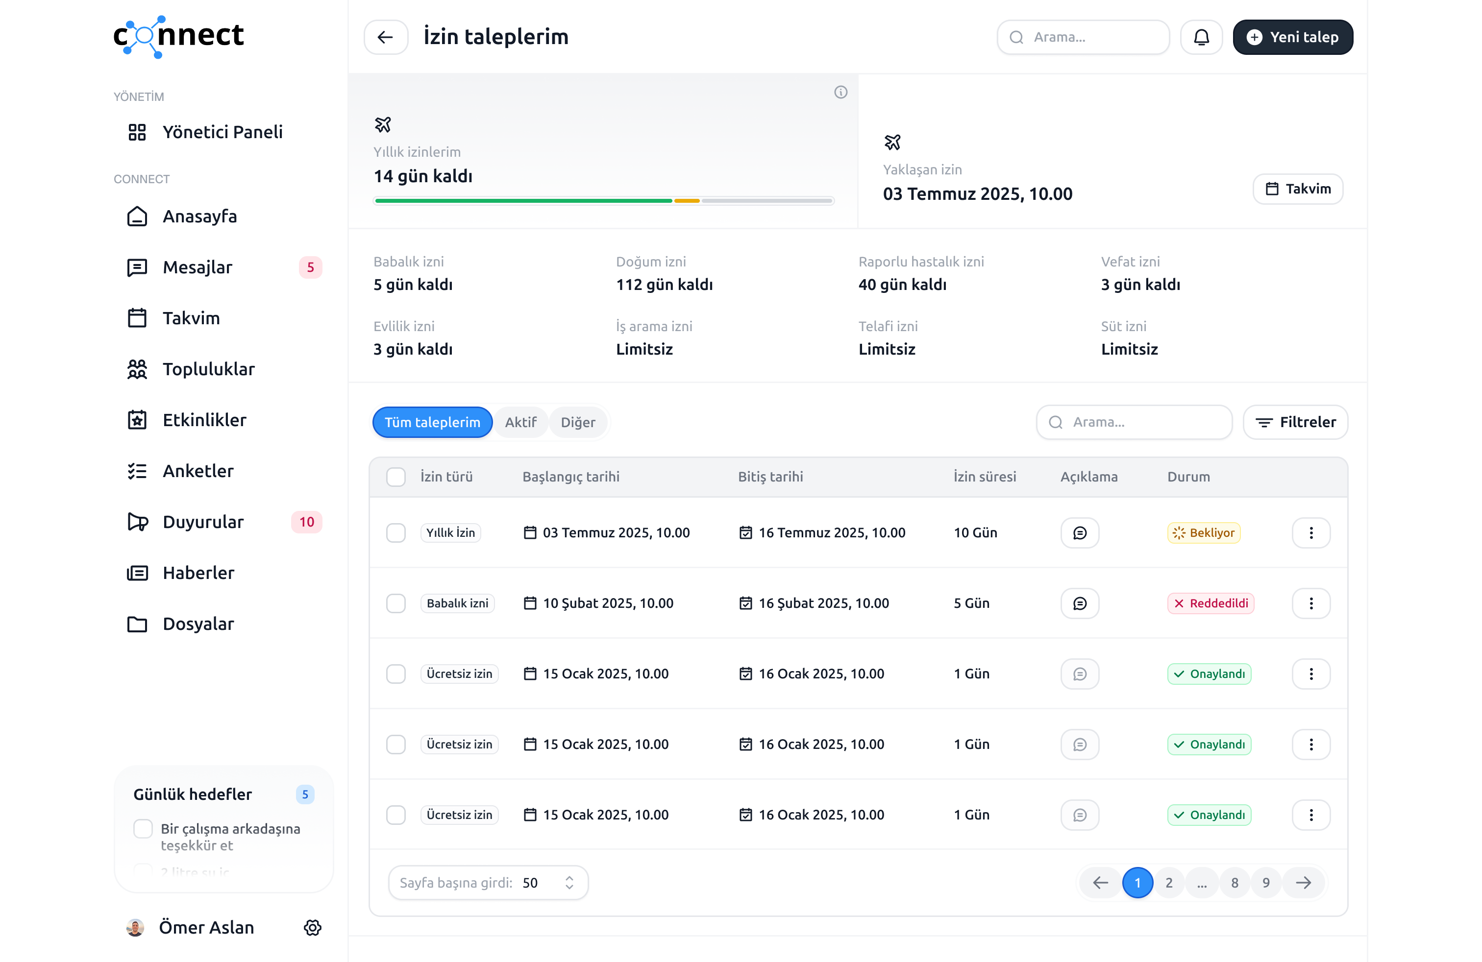Open comment for the Yıllık İzin request
Viewport: 1482px width, 962px height.
pyautogui.click(x=1079, y=532)
